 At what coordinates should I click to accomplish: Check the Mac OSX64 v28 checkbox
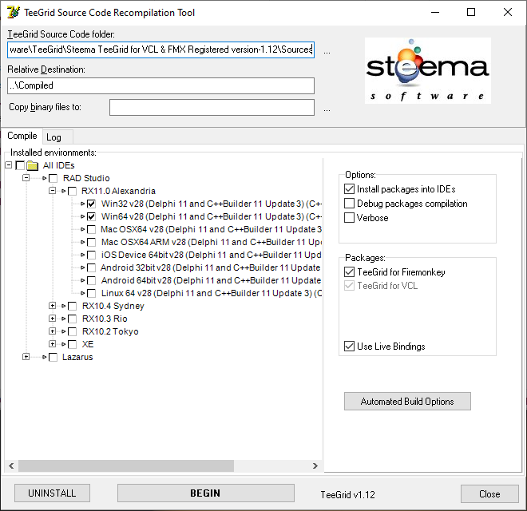pyautogui.click(x=91, y=229)
